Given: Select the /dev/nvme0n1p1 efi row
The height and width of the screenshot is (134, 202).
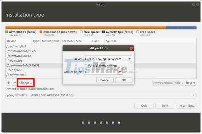Looking at the screenshot, I should 101,51.
